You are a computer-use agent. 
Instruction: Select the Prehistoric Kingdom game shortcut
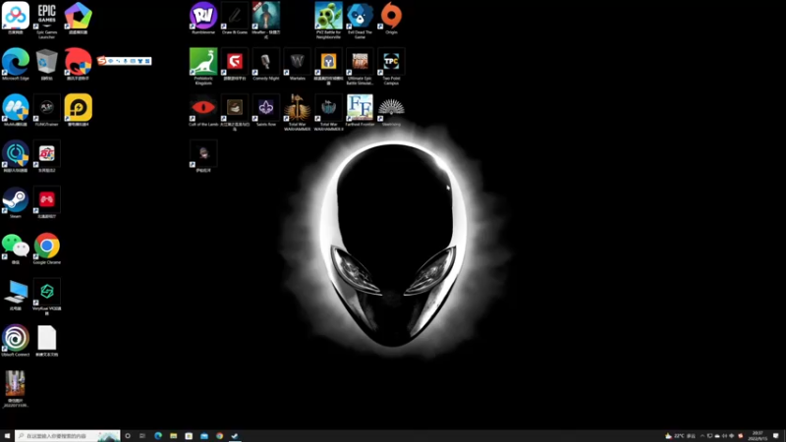pos(203,66)
